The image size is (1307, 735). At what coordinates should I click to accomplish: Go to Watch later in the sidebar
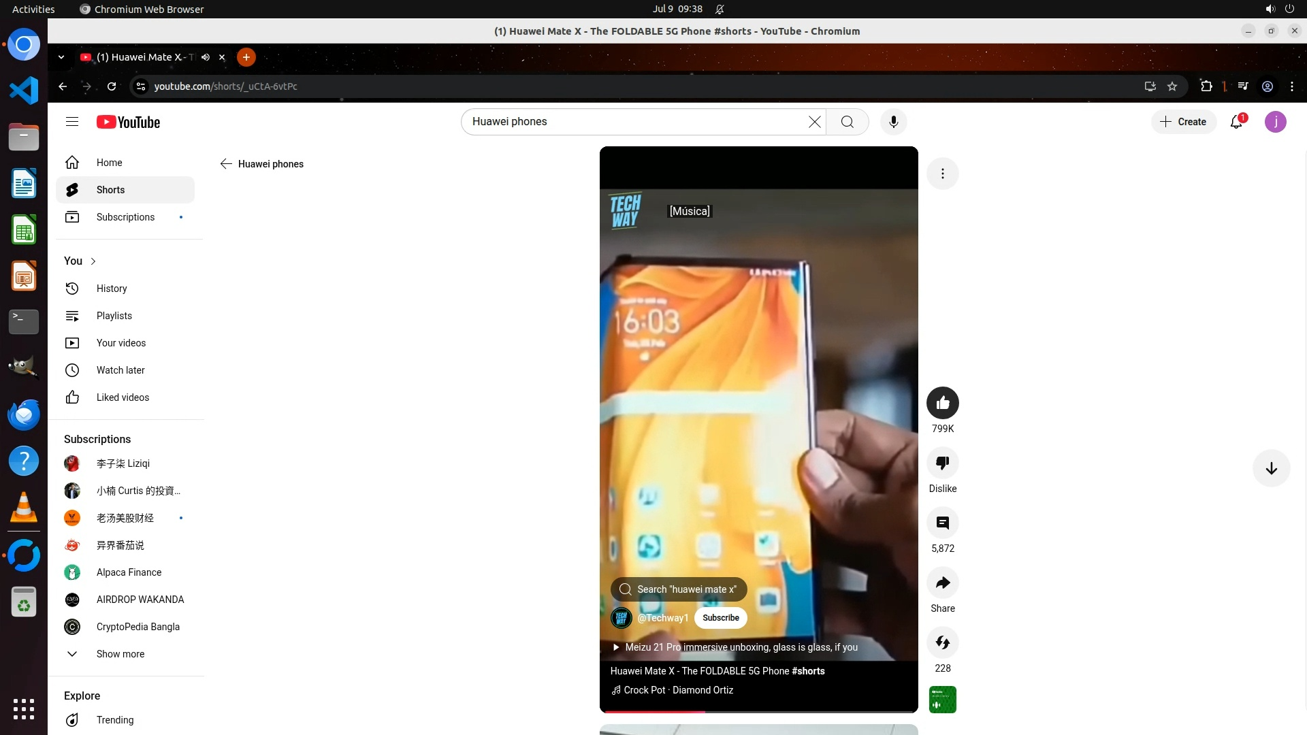click(120, 370)
